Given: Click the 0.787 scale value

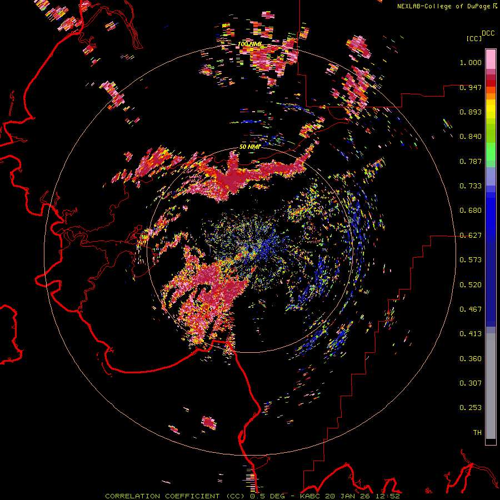Looking at the screenshot, I should pos(471,161).
